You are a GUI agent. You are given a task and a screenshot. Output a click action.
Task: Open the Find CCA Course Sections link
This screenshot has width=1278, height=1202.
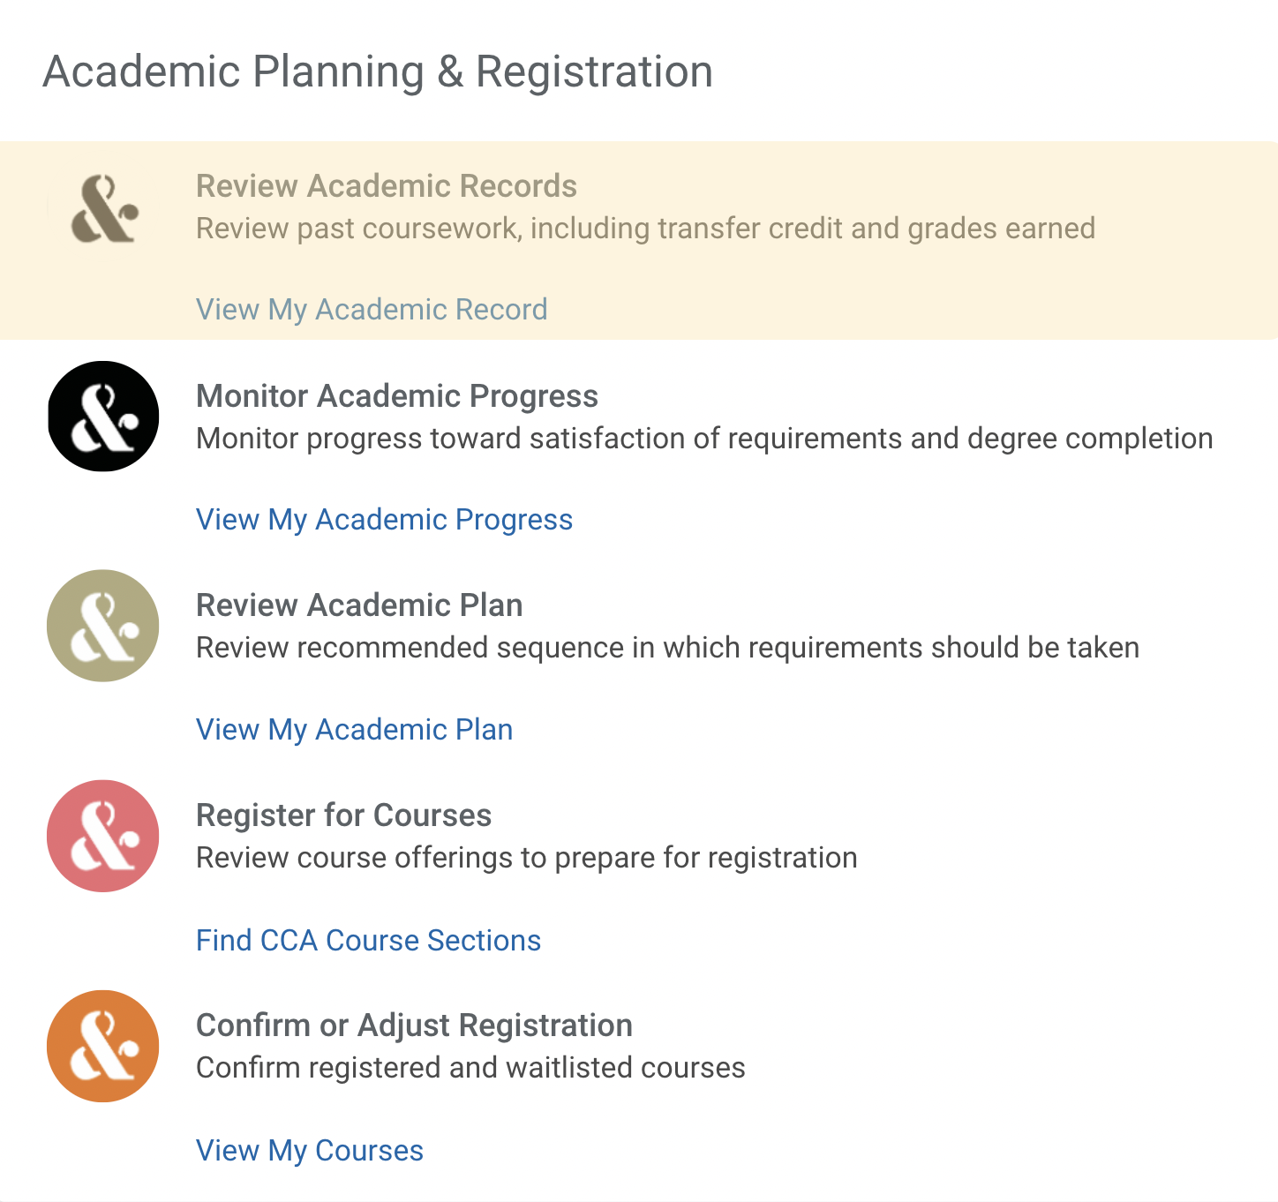(x=368, y=940)
